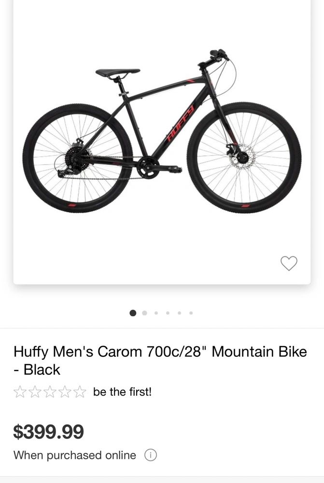Select the first rating star
The height and width of the screenshot is (483, 324).
(x=20, y=392)
